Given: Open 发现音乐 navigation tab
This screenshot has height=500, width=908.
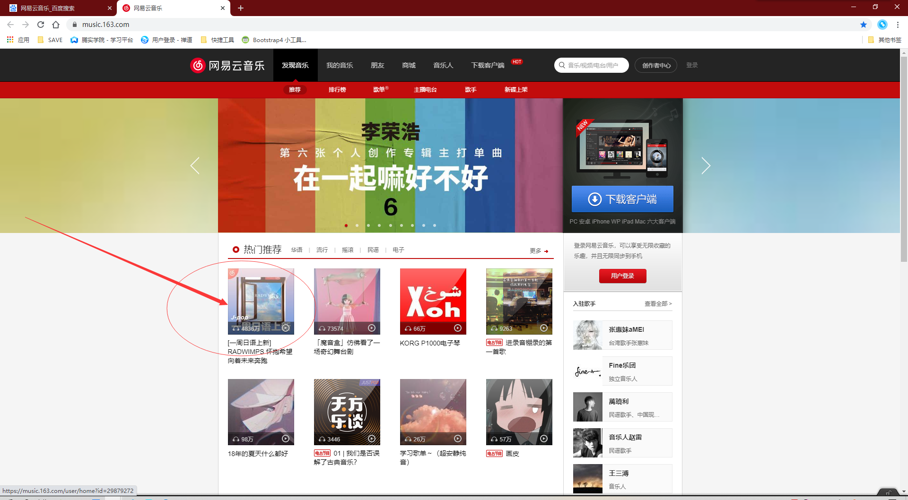Looking at the screenshot, I should coord(295,65).
